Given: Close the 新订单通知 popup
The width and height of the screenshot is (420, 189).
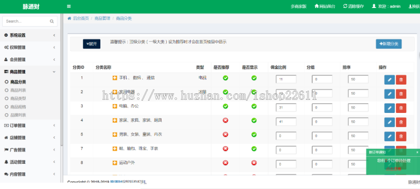Looking at the screenshot, I should click(417, 152).
